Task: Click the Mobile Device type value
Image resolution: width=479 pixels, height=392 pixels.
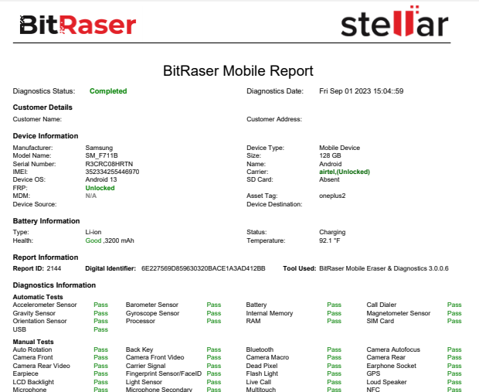Action: point(339,148)
